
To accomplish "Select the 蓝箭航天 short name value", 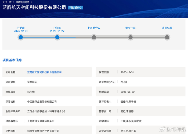I will tap(32, 82).
